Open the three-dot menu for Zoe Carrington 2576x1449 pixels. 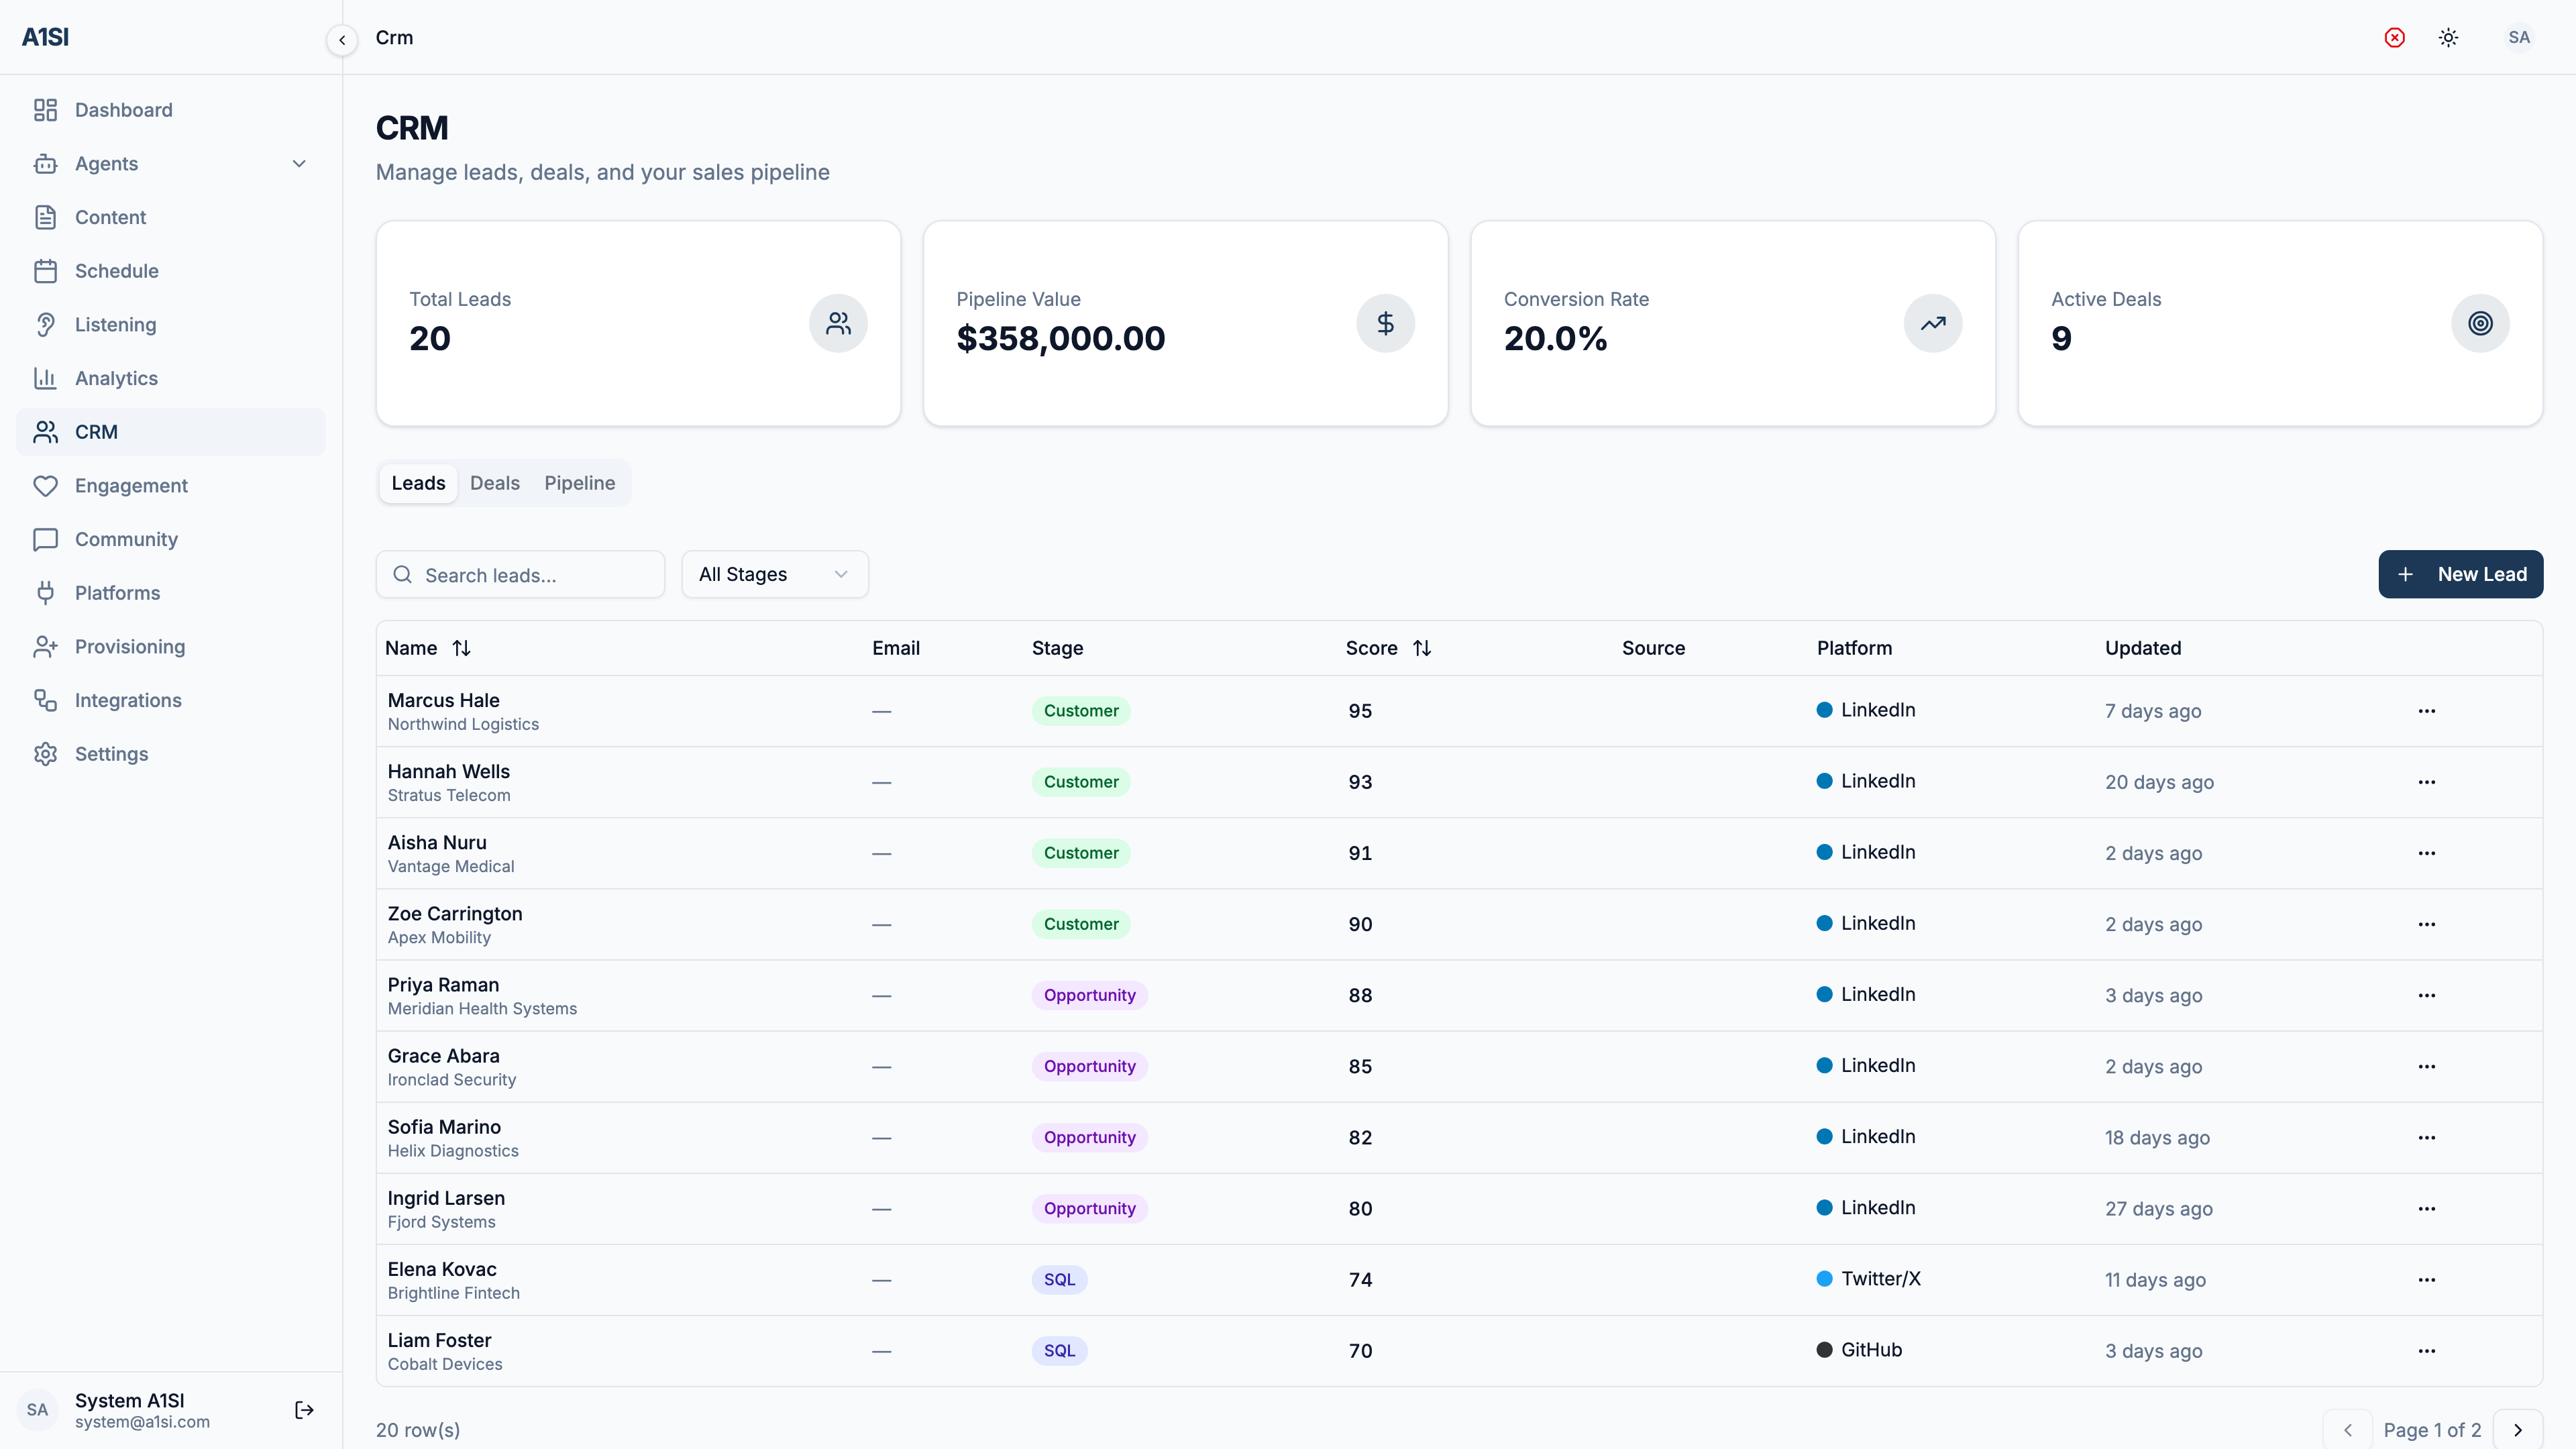(x=2427, y=924)
